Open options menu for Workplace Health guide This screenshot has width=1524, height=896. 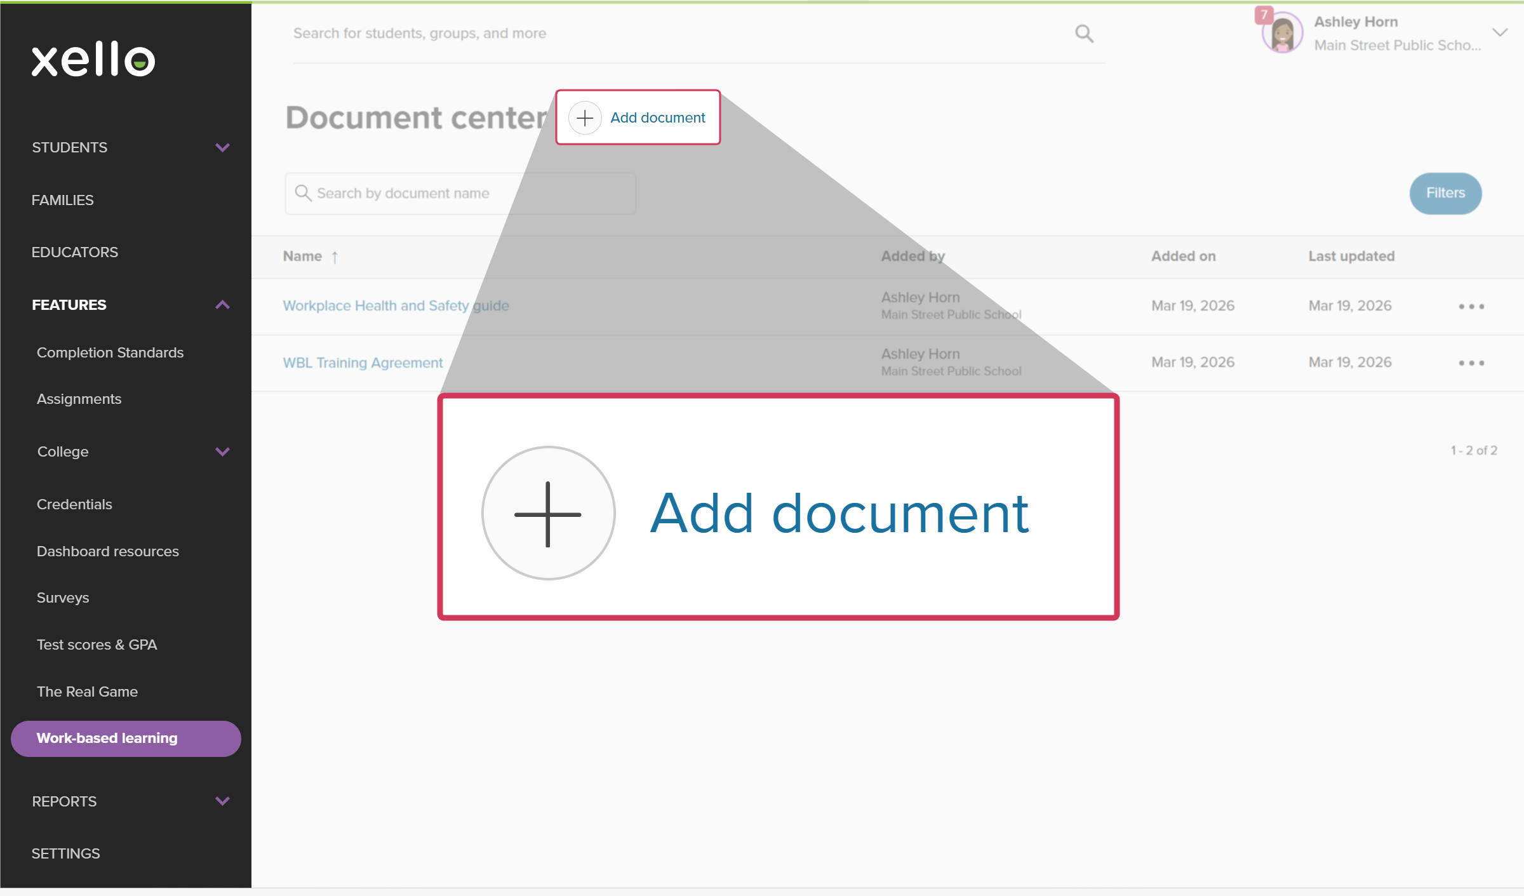[x=1471, y=307]
